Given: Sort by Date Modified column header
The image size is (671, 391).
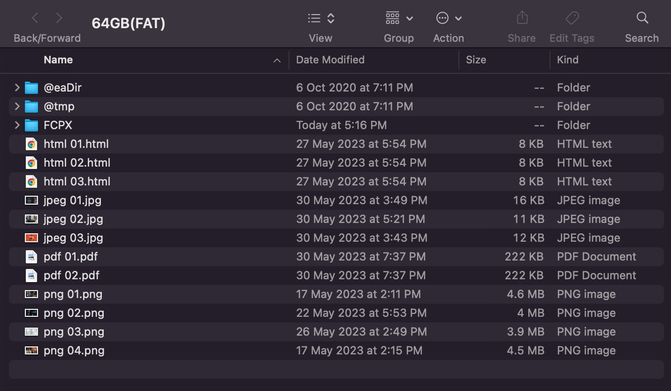Looking at the screenshot, I should [x=330, y=60].
